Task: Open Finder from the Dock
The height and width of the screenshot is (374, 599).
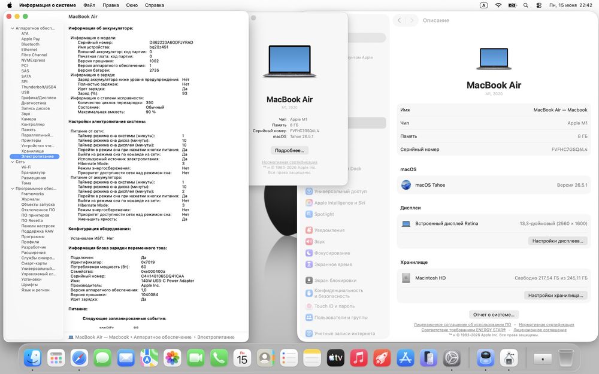Action: point(32,358)
